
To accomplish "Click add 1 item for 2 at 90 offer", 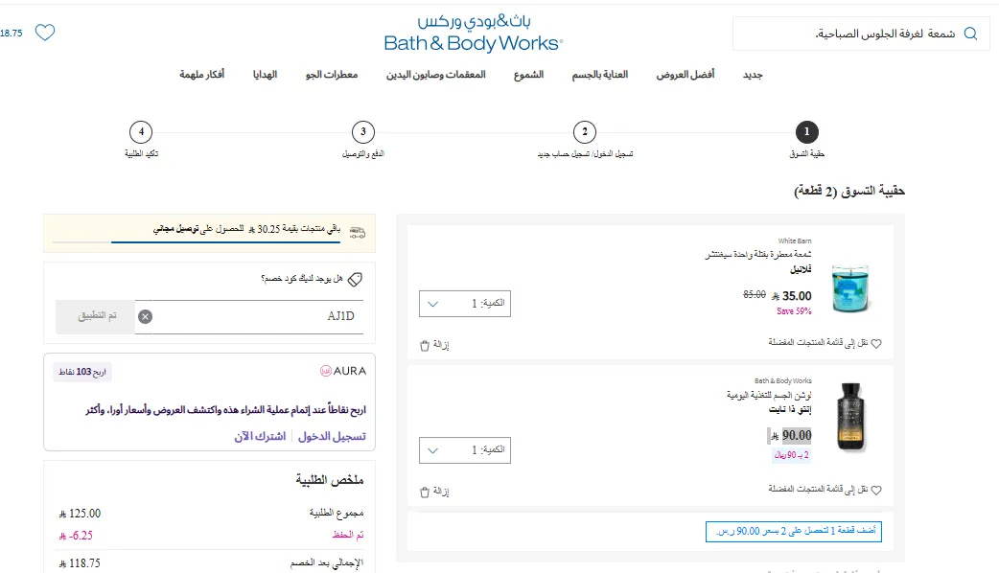I will coord(794,531).
